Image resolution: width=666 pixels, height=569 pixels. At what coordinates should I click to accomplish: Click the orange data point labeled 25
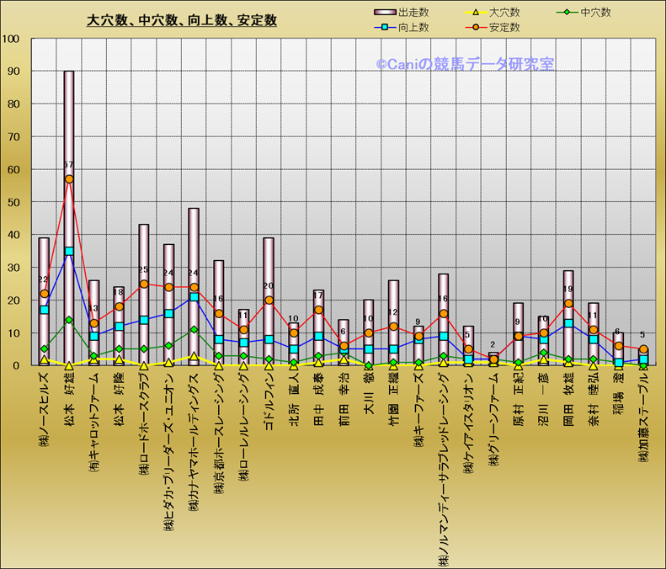click(x=143, y=284)
